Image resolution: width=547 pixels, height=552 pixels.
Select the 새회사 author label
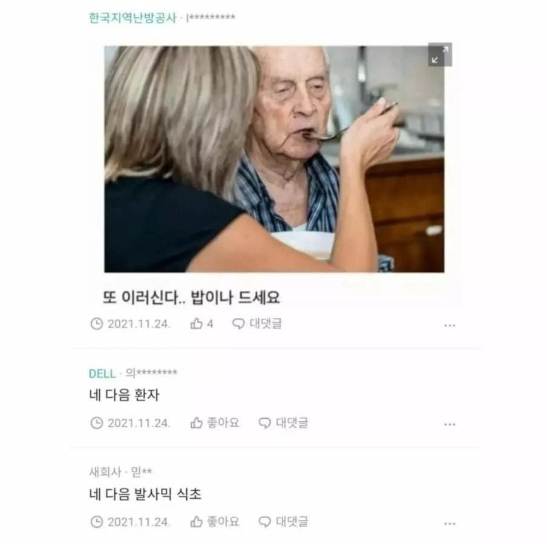(x=105, y=471)
